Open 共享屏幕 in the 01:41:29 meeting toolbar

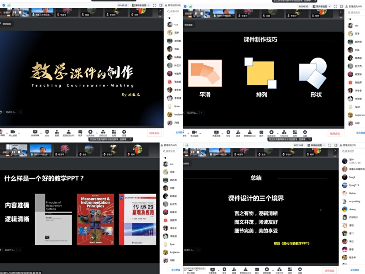(35, 133)
